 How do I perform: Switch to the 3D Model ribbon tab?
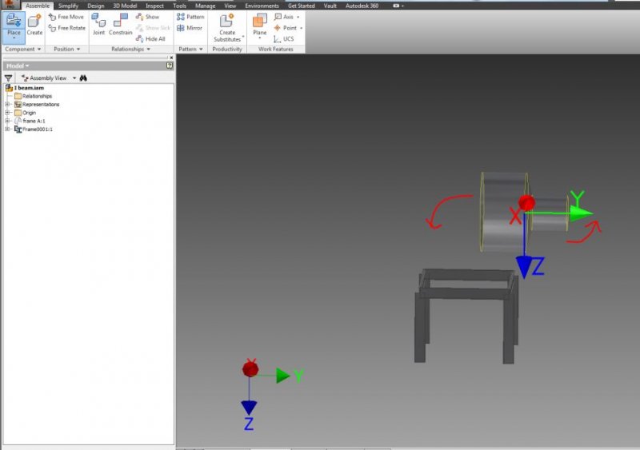[x=123, y=6]
